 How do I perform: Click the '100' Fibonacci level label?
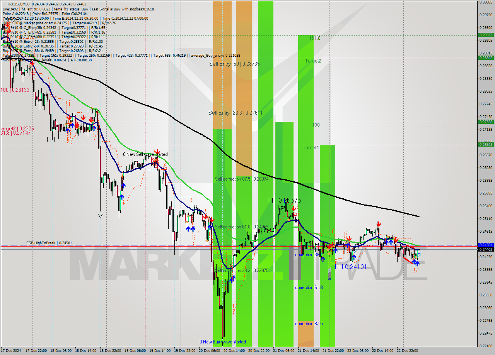pyautogui.click(x=316, y=125)
